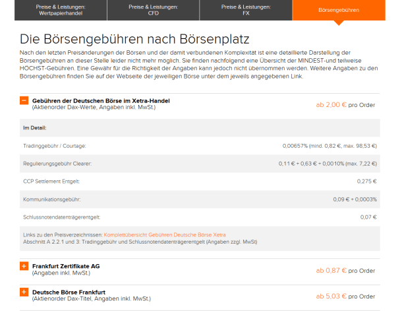
Task: Click the Regulierungsgebühr Clearer label
Action: (57, 164)
